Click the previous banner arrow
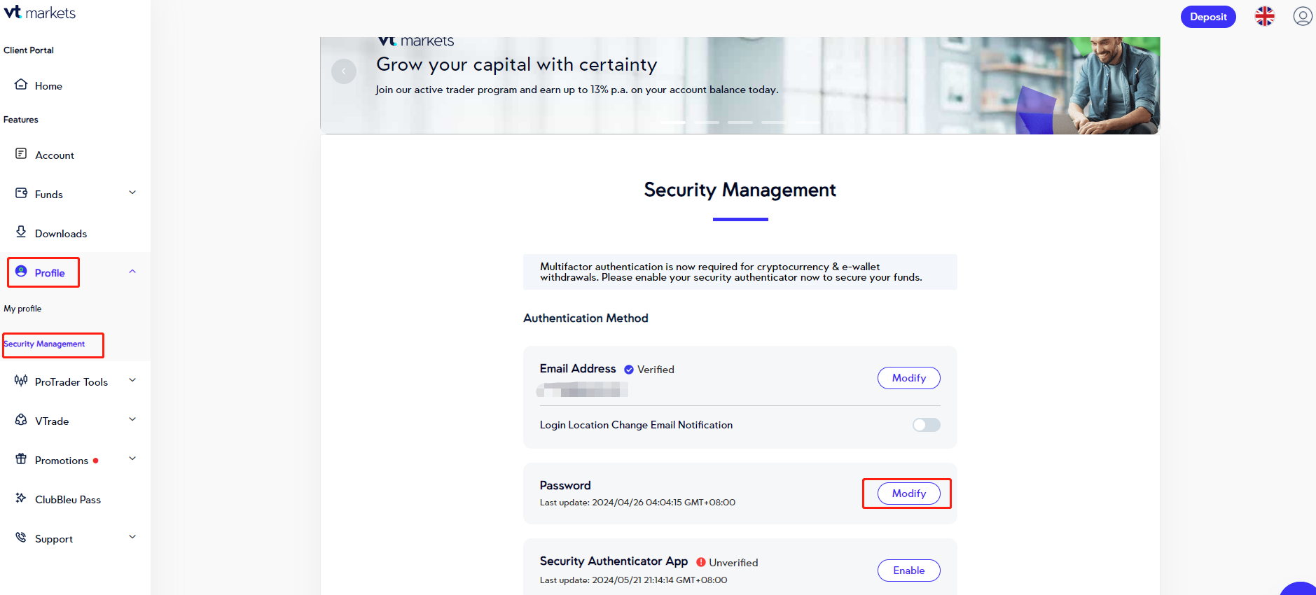 [344, 71]
